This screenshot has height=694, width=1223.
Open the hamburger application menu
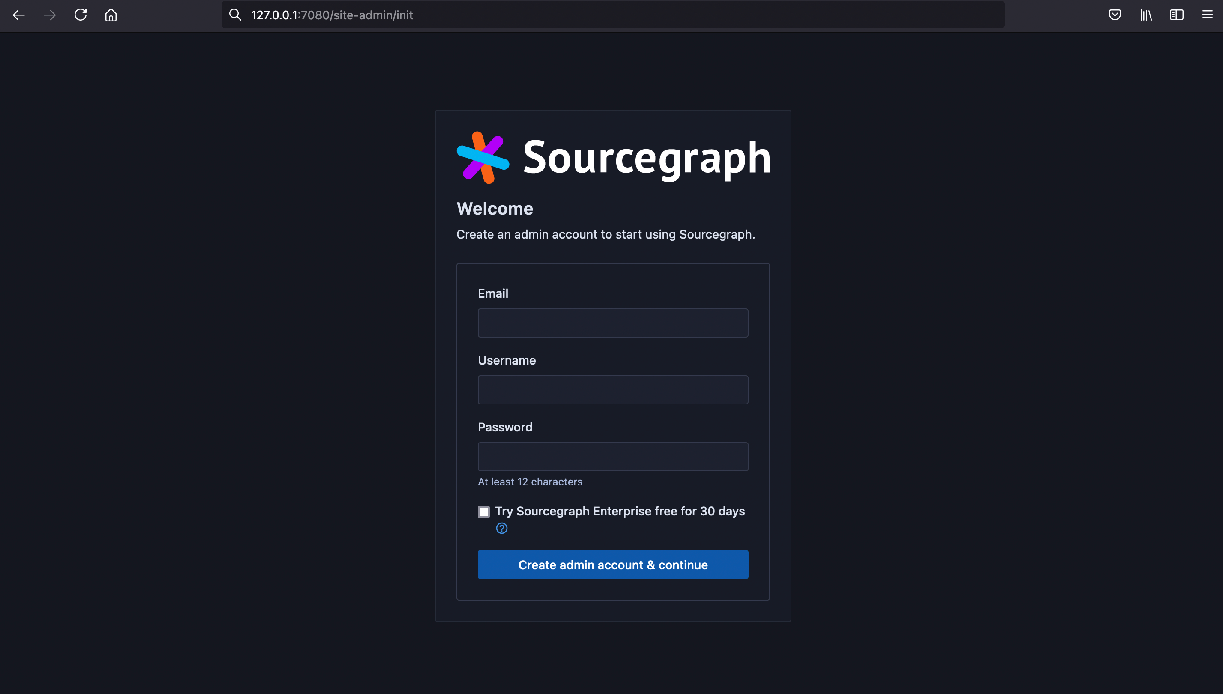point(1207,15)
